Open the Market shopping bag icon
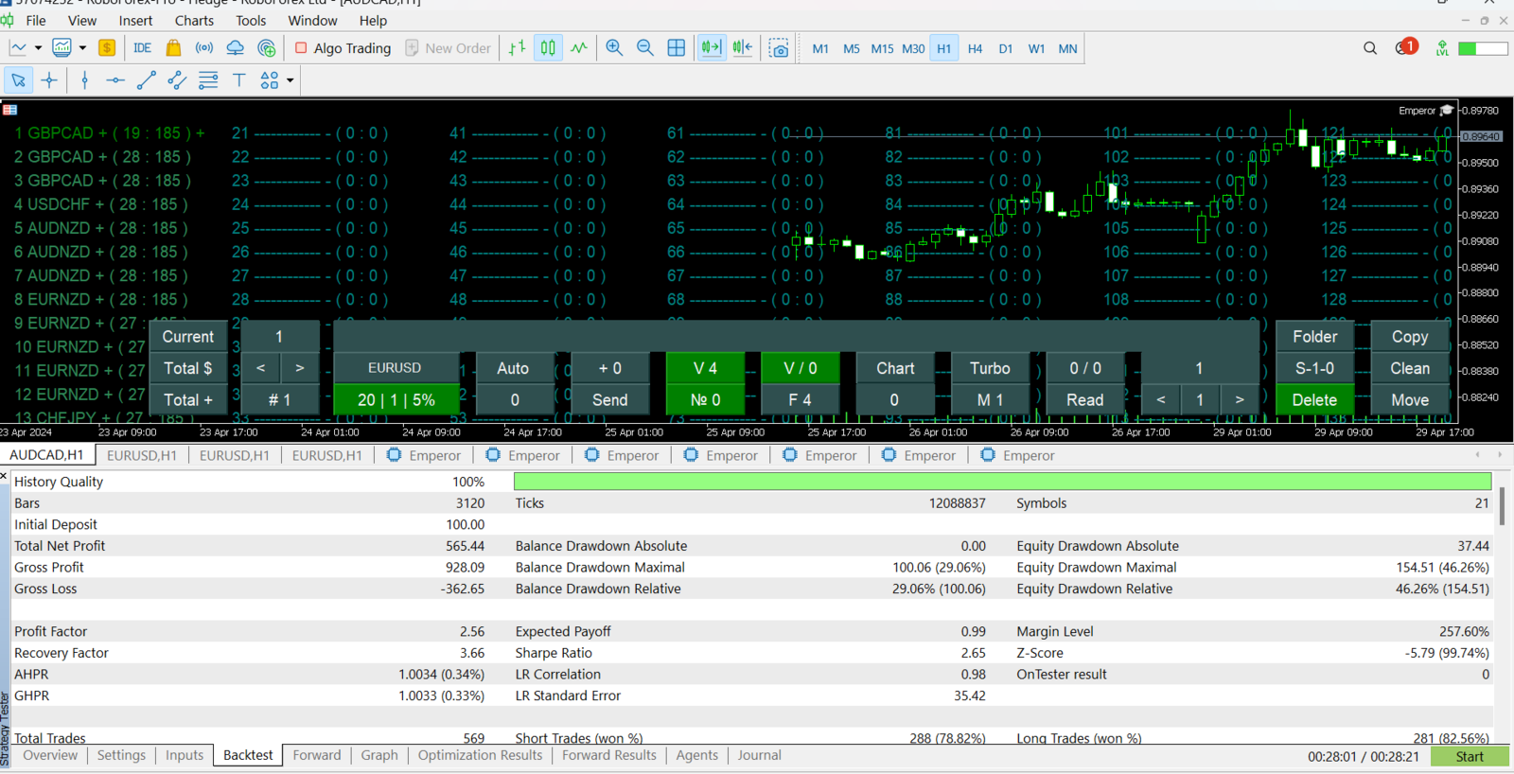This screenshot has width=1514, height=774. 173,48
